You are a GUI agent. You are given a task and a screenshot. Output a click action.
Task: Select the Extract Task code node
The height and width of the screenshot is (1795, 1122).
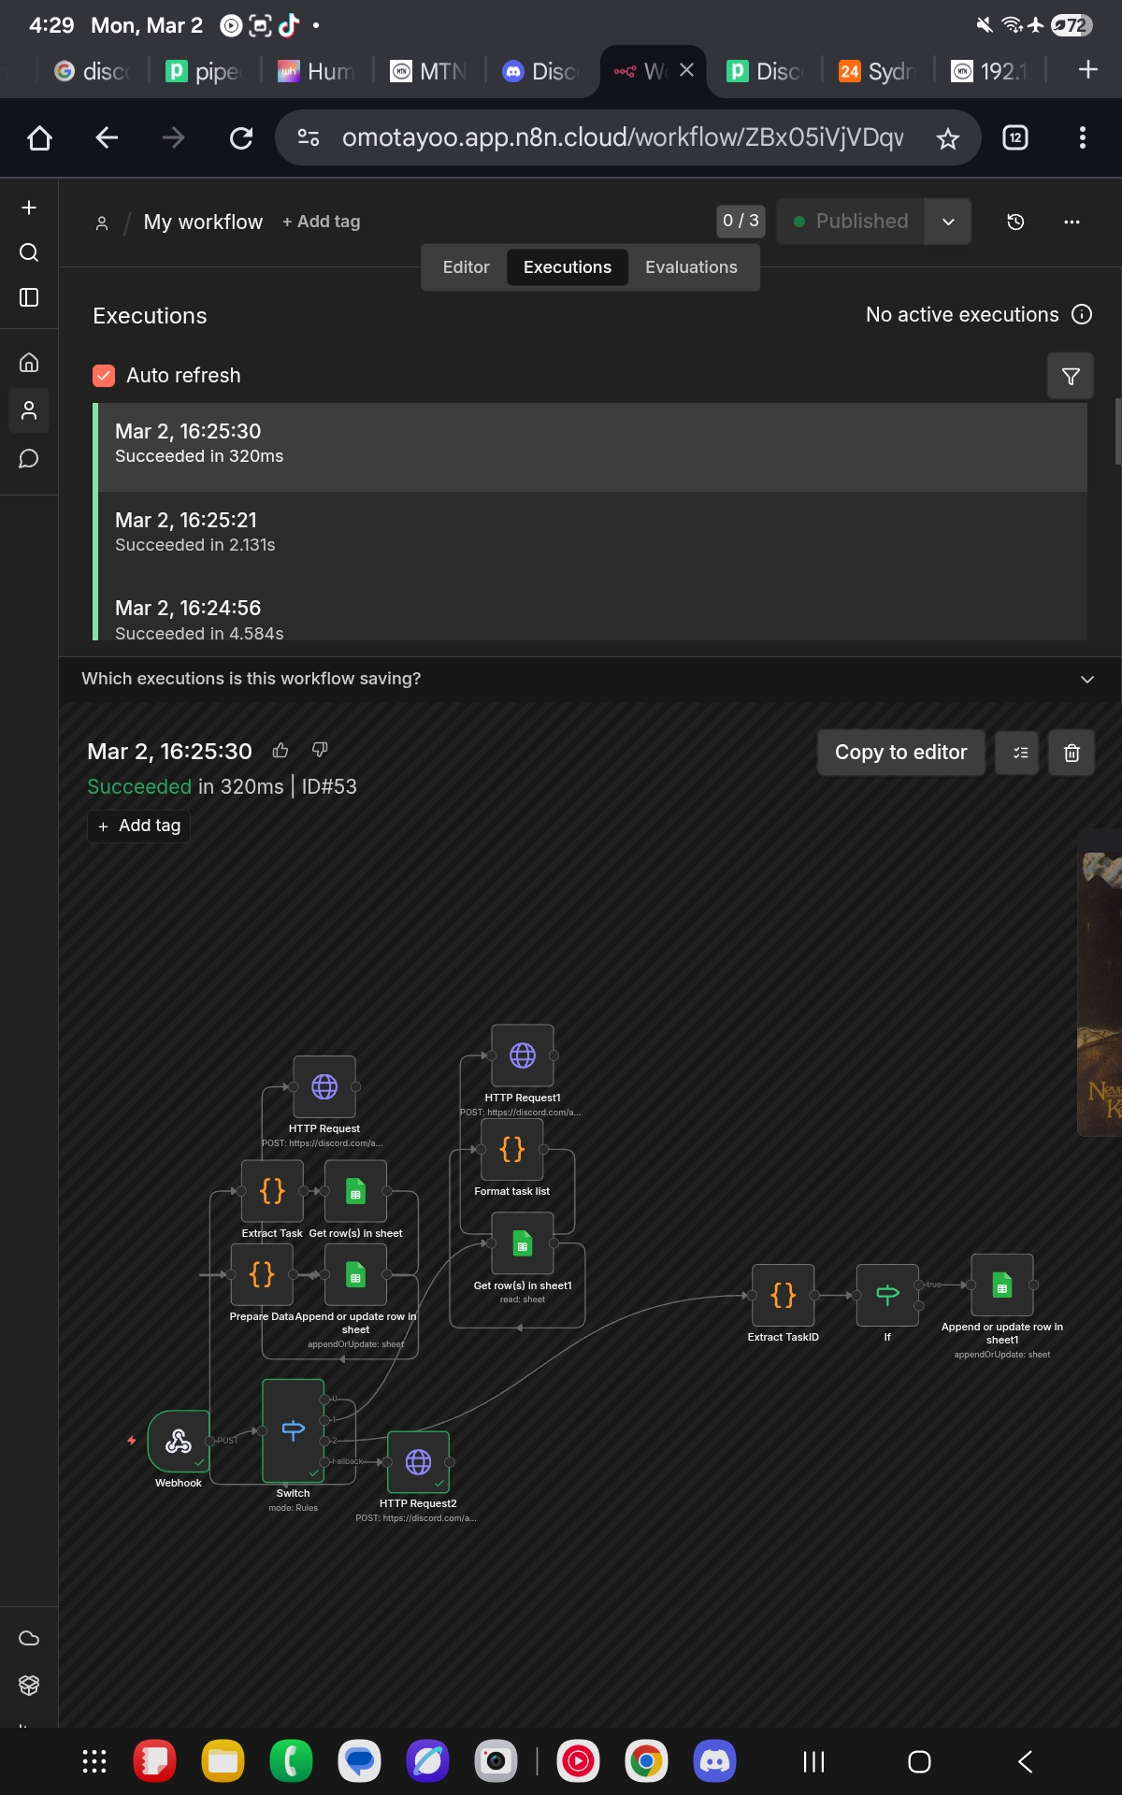272,1191
